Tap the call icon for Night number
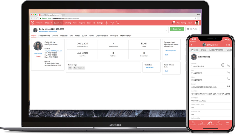The height and width of the screenshot is (135, 235). 229,79
